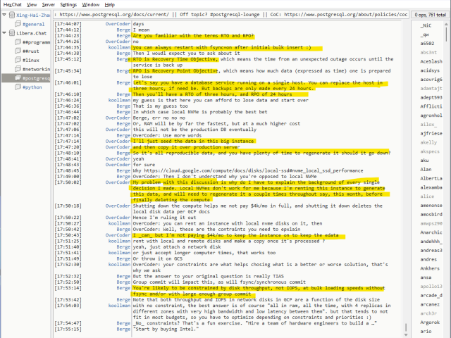Viewport: 451px width, 338px height.
Task: Click the #general channel icon
Action: [18, 24]
